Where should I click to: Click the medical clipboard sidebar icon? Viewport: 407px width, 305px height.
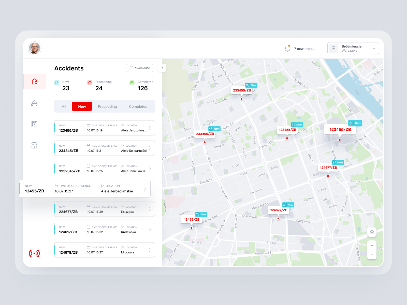point(34,124)
